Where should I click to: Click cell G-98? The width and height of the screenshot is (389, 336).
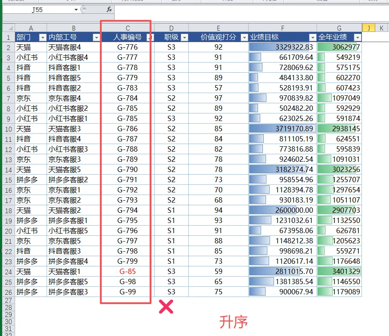[127, 282]
